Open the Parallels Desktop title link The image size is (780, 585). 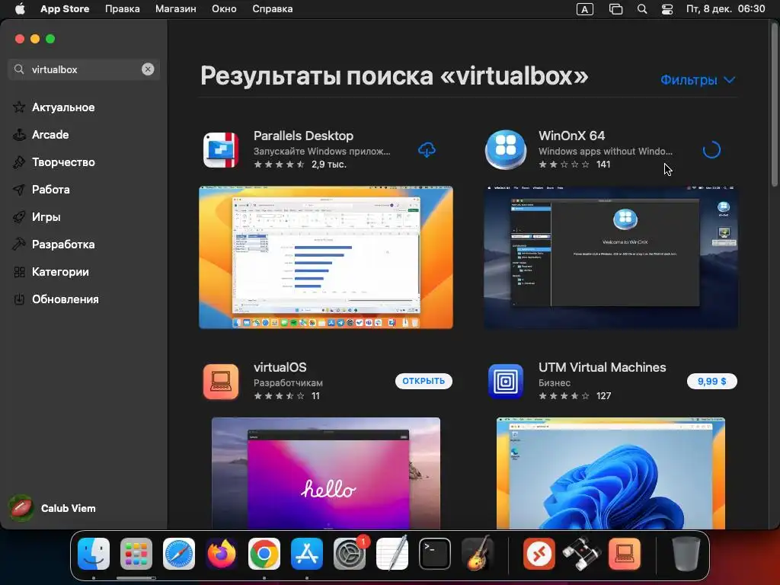[x=303, y=136]
